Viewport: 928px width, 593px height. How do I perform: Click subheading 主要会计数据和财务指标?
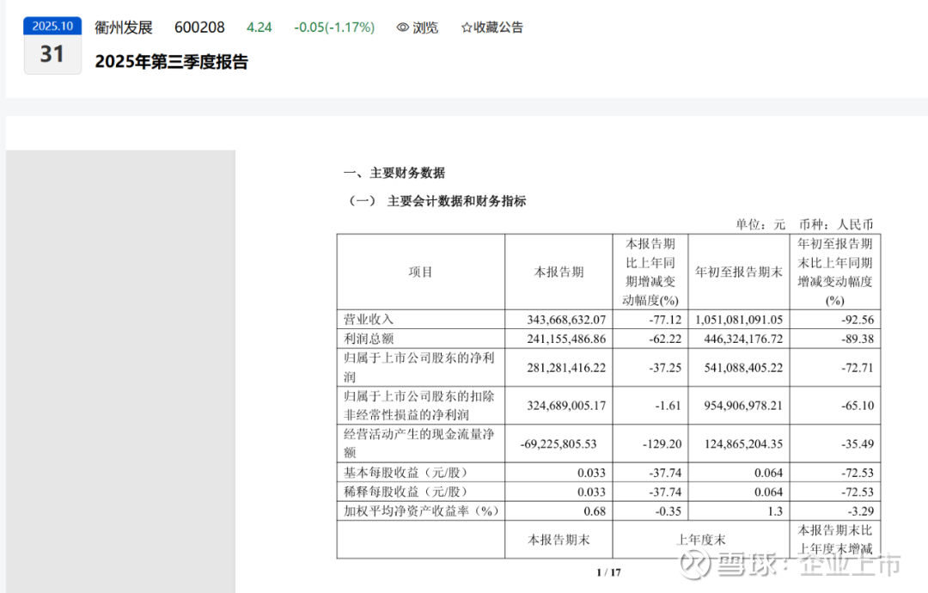click(456, 201)
